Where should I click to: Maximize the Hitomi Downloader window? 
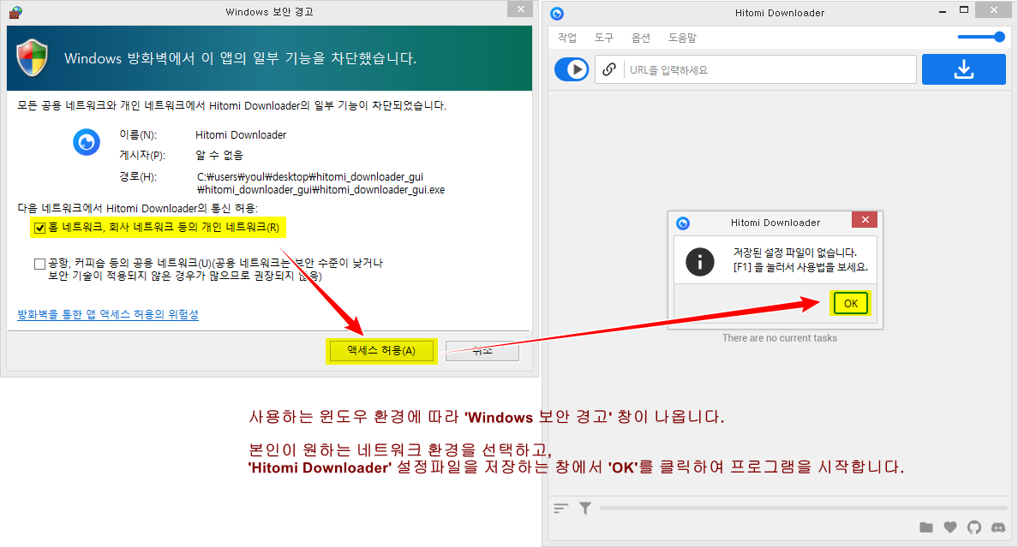[964, 9]
